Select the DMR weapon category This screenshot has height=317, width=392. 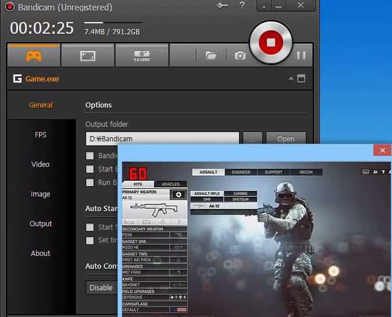pyautogui.click(x=207, y=200)
